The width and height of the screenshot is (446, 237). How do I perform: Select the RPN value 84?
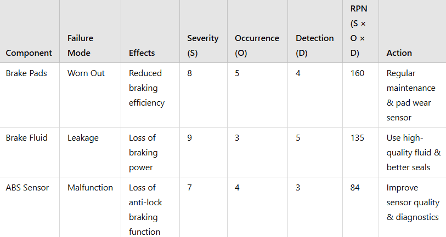[x=355, y=188]
